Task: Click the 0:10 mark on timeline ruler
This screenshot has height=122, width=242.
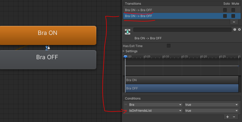Action: tap(166, 57)
